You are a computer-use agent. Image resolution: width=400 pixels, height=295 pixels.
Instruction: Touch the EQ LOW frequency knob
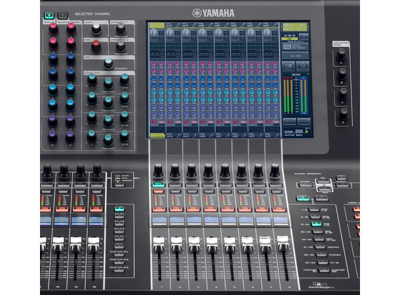tap(108, 141)
